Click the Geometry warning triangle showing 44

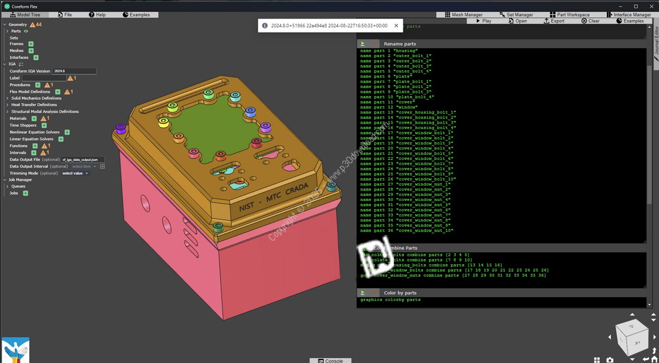pos(33,25)
